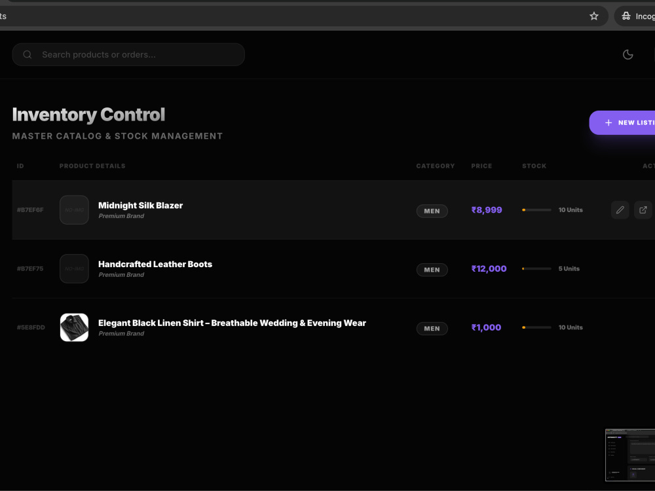The image size is (655, 491).
Task: Click Premium Brand under Elegant Black Linen Shirt
Action: (121, 334)
